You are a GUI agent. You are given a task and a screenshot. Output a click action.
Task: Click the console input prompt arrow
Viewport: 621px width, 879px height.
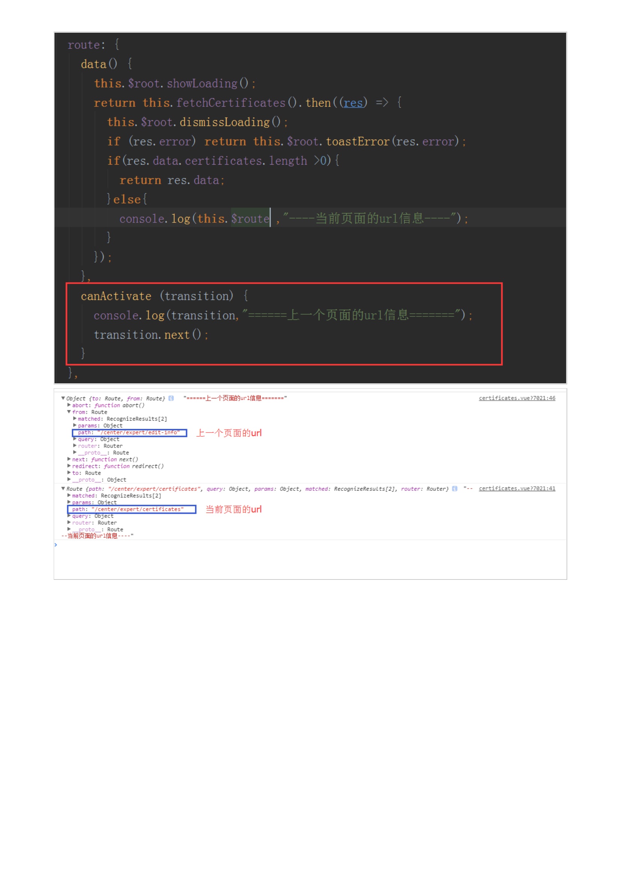tap(56, 545)
